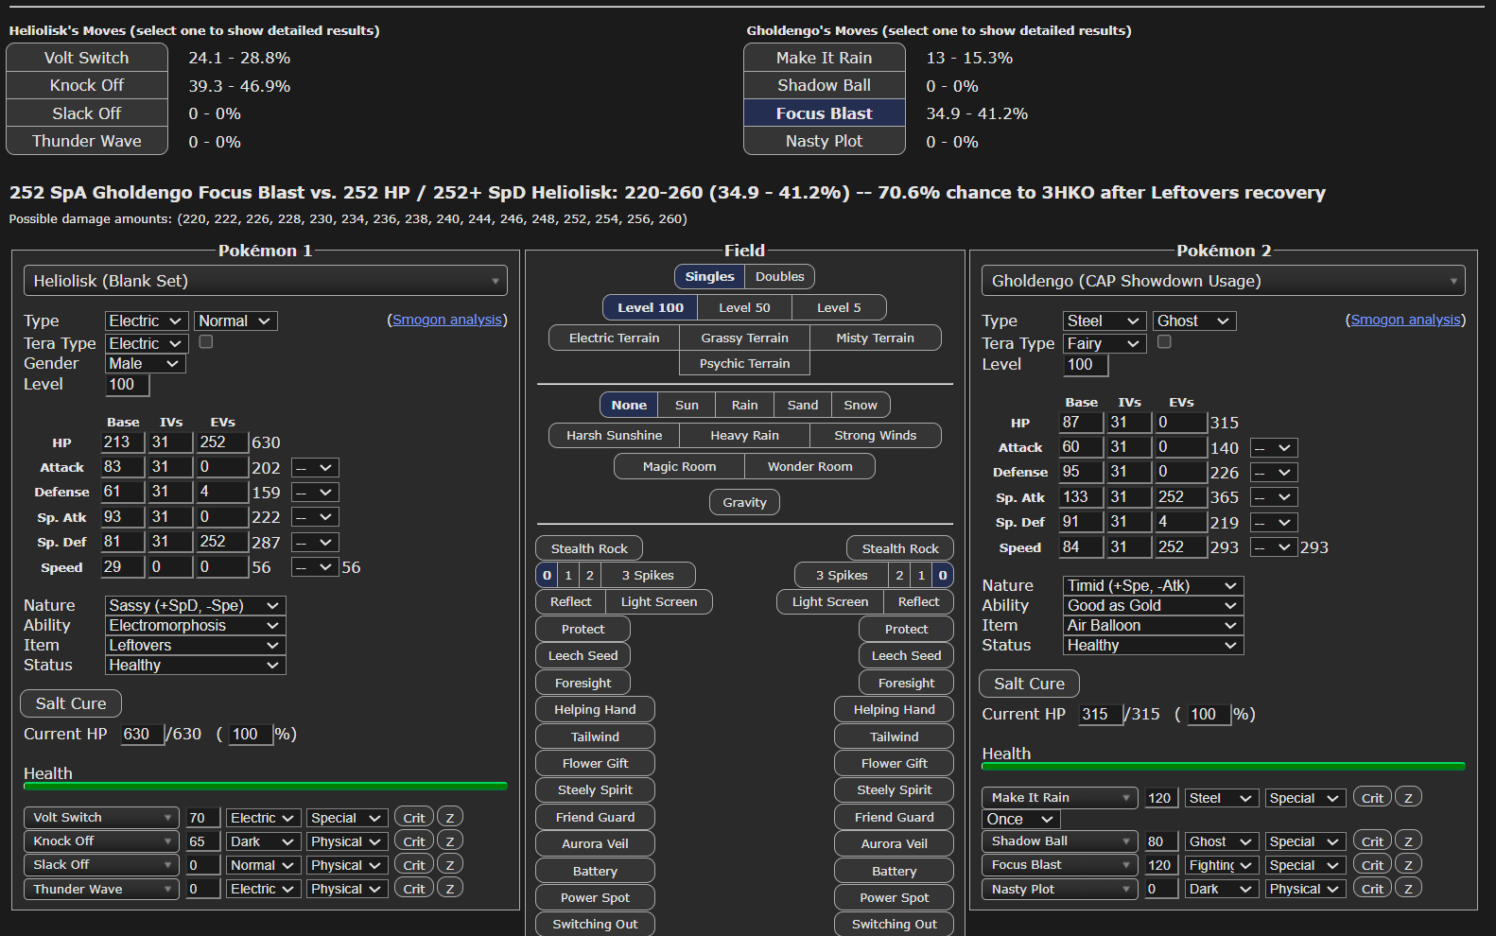Toggle Stealth Rock on Heliolisk's side

coord(589,549)
